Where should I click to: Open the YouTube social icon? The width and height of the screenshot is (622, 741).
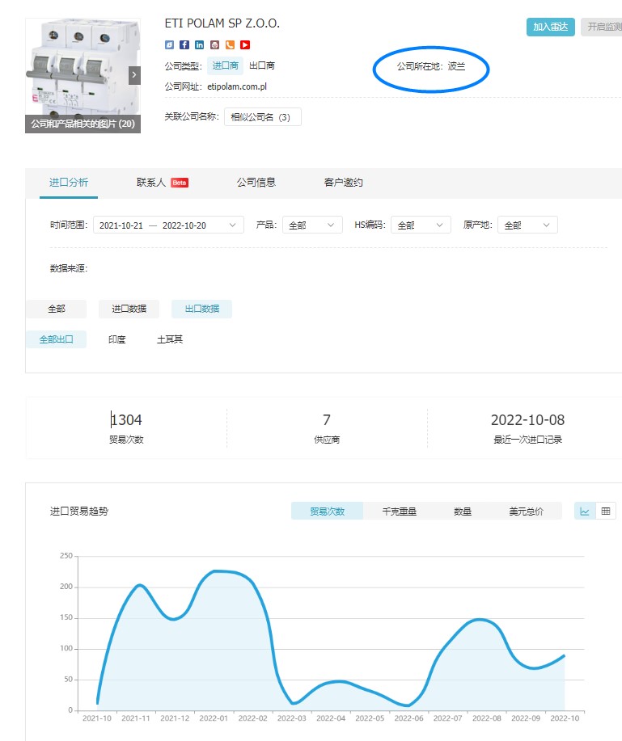click(x=245, y=45)
